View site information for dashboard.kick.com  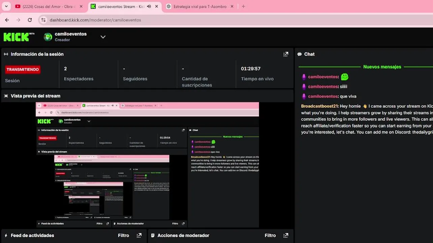click(x=43, y=20)
